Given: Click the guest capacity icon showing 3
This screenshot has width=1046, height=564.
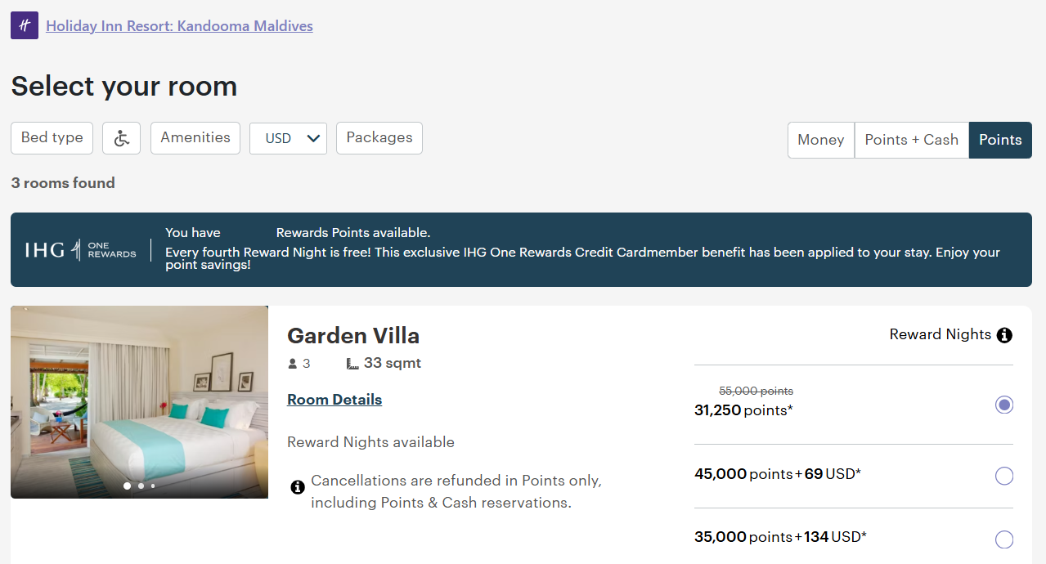Looking at the screenshot, I should point(292,363).
